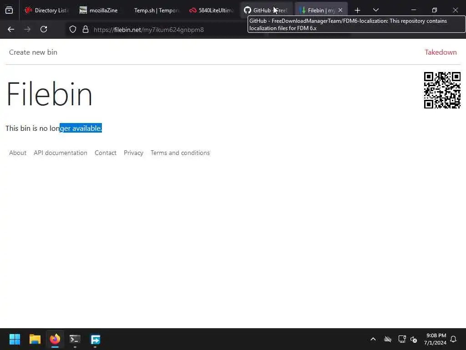Open the Terms and conditions link
Viewport: 466px width, 350px height.
click(x=180, y=153)
